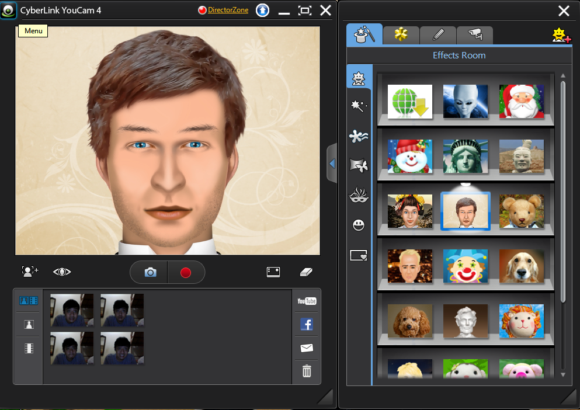Take a snapshot with the camera button
Viewport: 580px width, 410px height.
point(150,272)
